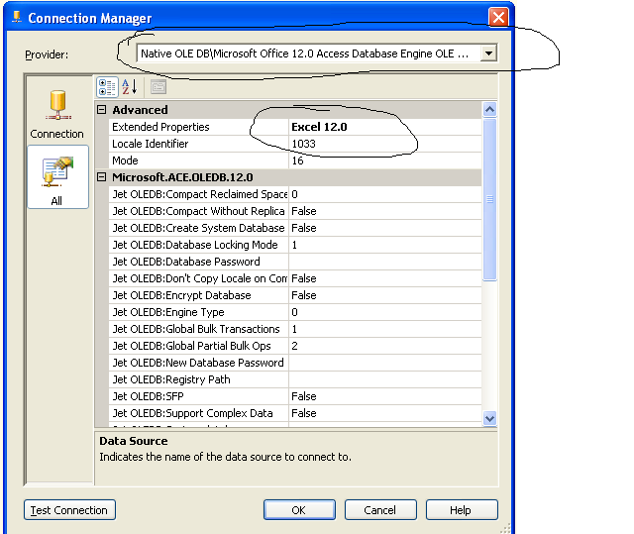Click the OK button
Image resolution: width=634 pixels, height=534 pixels.
coord(299,510)
